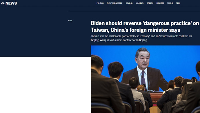The image size is (200, 113).
Task: Click the red wooden podium in photo
Action: 156,98
